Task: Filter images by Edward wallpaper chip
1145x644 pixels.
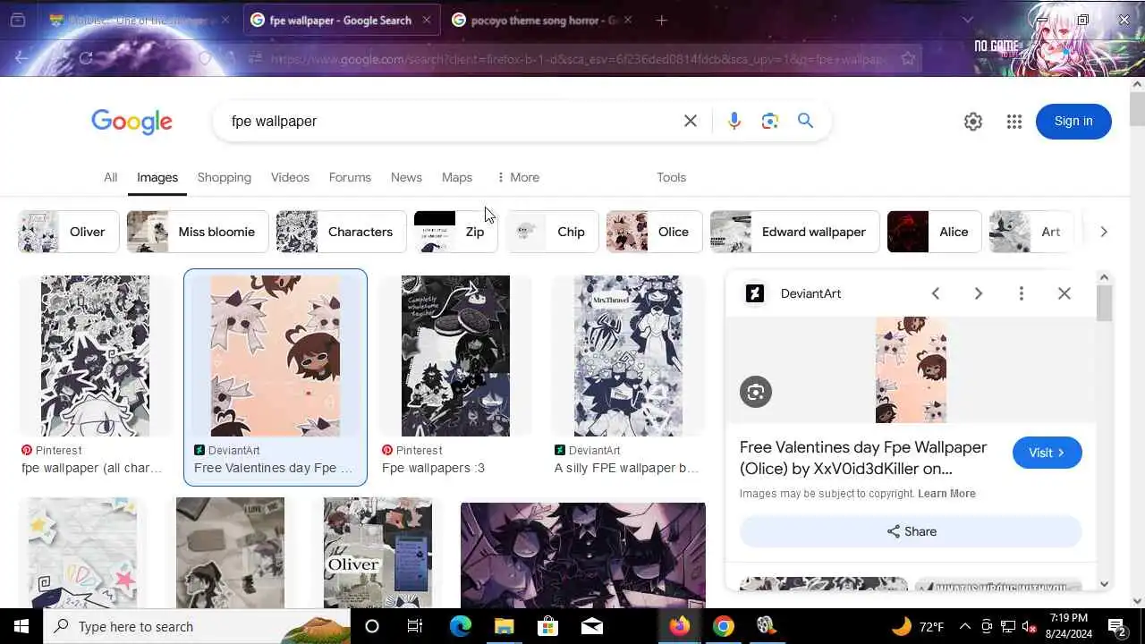Action: point(794,232)
